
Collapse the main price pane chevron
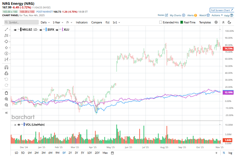pos(220,29)
